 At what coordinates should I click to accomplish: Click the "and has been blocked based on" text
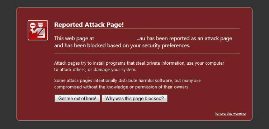[x=91, y=46]
